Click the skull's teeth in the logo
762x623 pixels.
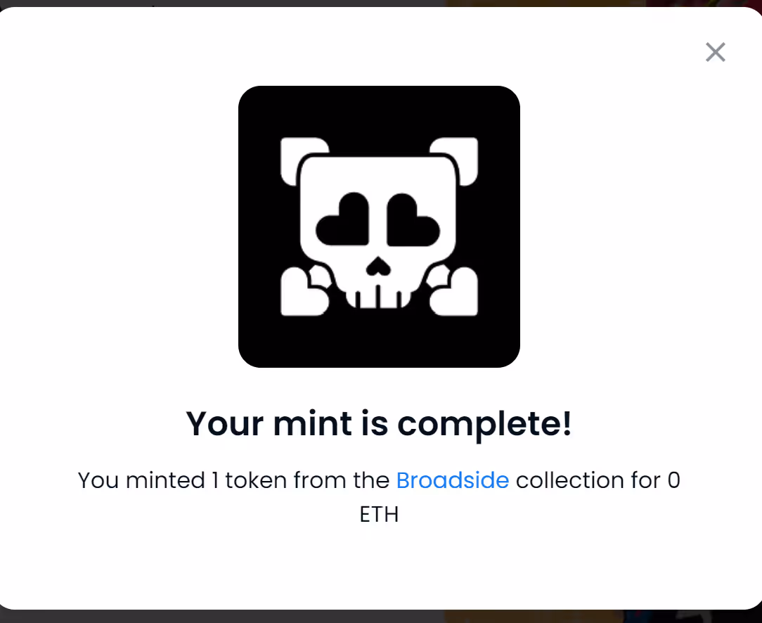coord(378,297)
